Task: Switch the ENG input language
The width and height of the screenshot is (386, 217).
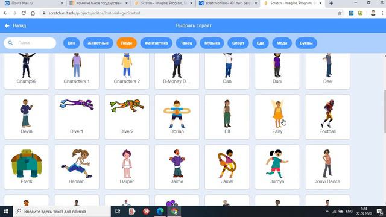Action: point(349,212)
